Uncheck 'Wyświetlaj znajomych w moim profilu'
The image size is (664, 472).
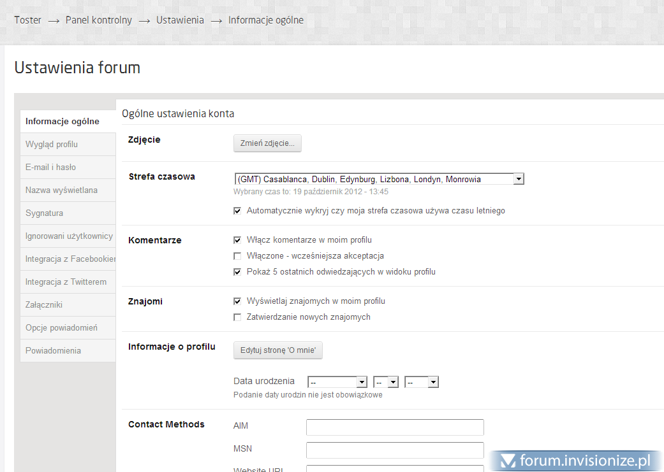[238, 301]
